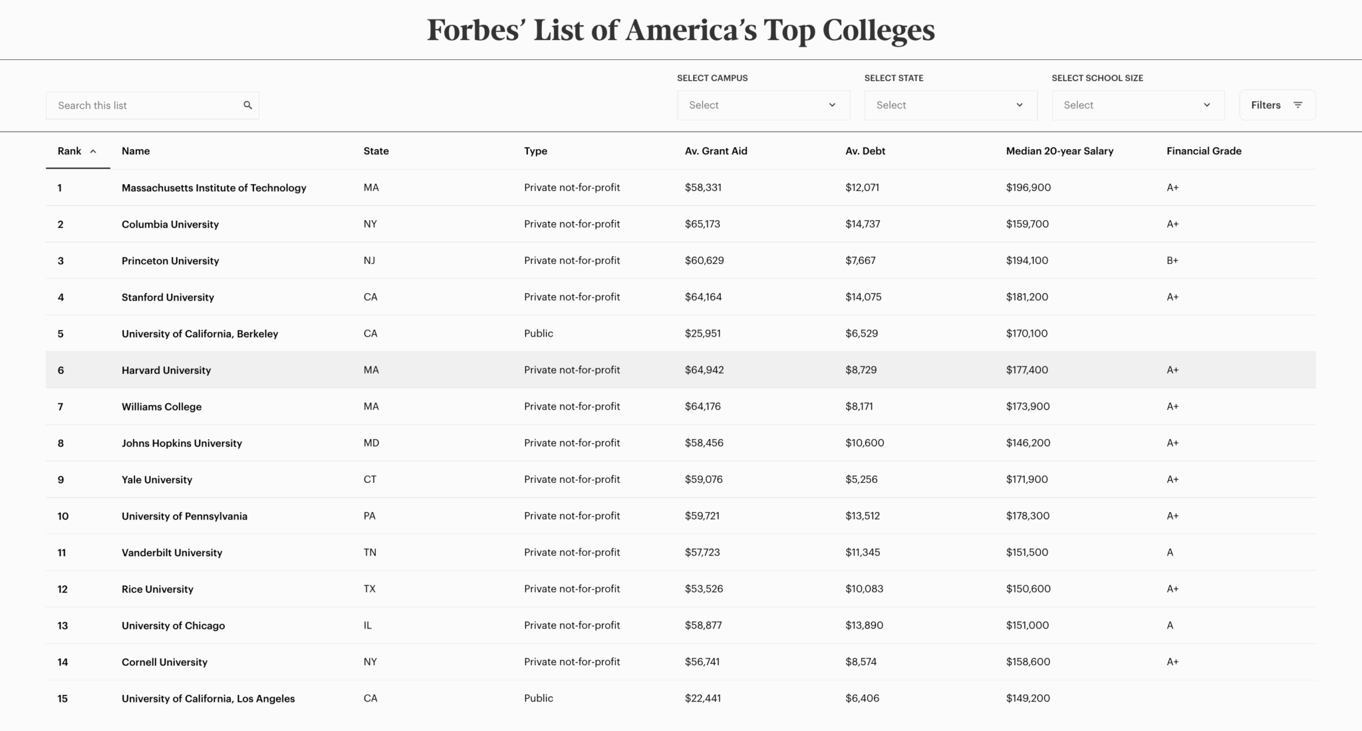Sort by Type column header
Viewport: 1362px width, 731px height.
pyautogui.click(x=535, y=151)
